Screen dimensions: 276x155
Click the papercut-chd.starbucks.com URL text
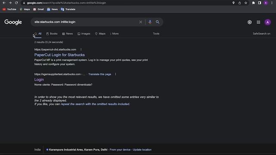click(x=55, y=50)
